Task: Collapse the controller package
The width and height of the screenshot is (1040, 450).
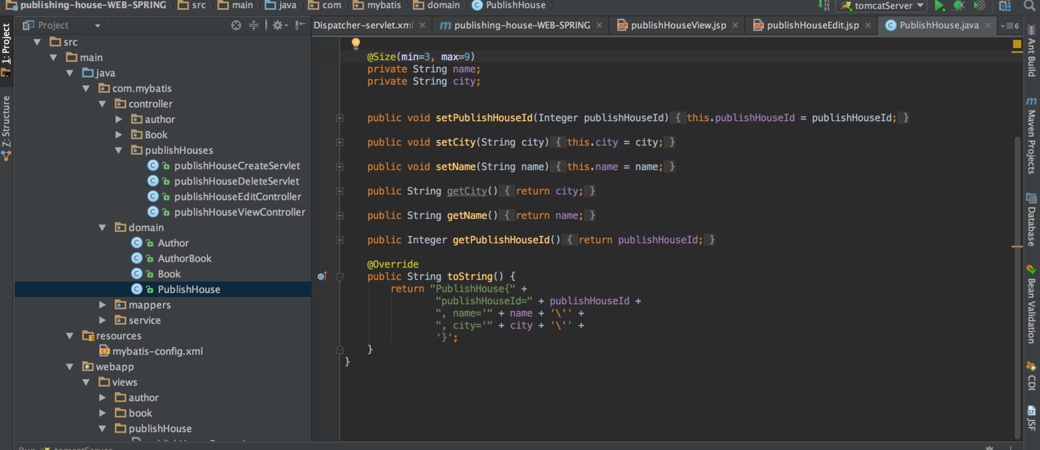Action: click(x=102, y=104)
